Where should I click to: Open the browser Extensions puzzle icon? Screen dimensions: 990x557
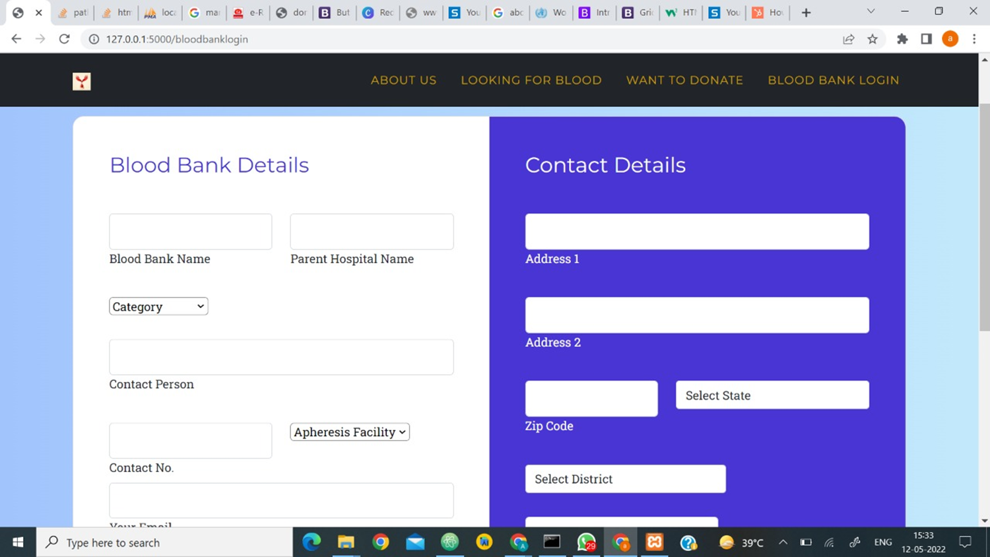pos(902,39)
